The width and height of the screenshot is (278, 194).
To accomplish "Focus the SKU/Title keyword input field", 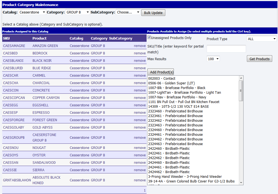I will 226,49.
